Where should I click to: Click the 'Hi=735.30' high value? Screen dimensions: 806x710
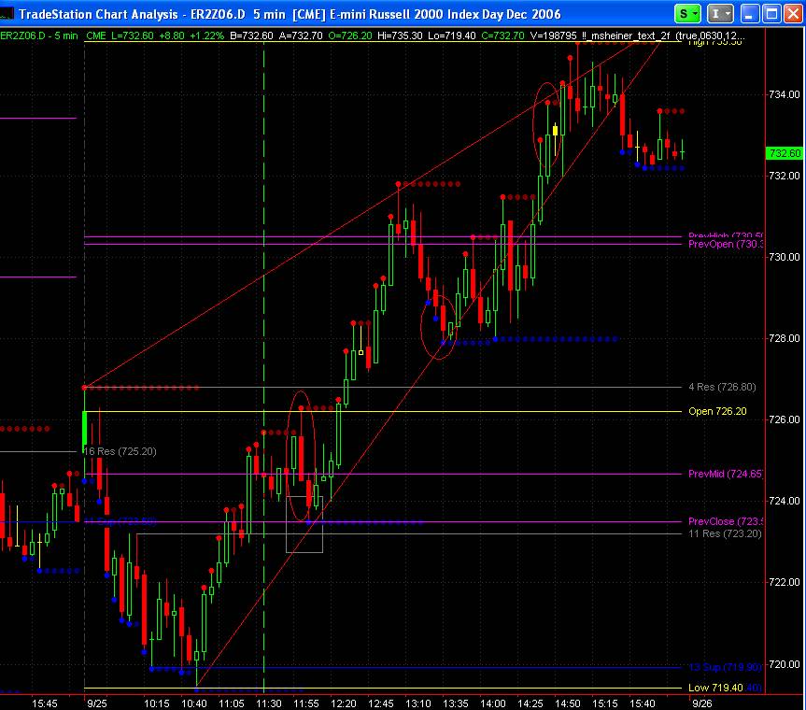pos(400,35)
